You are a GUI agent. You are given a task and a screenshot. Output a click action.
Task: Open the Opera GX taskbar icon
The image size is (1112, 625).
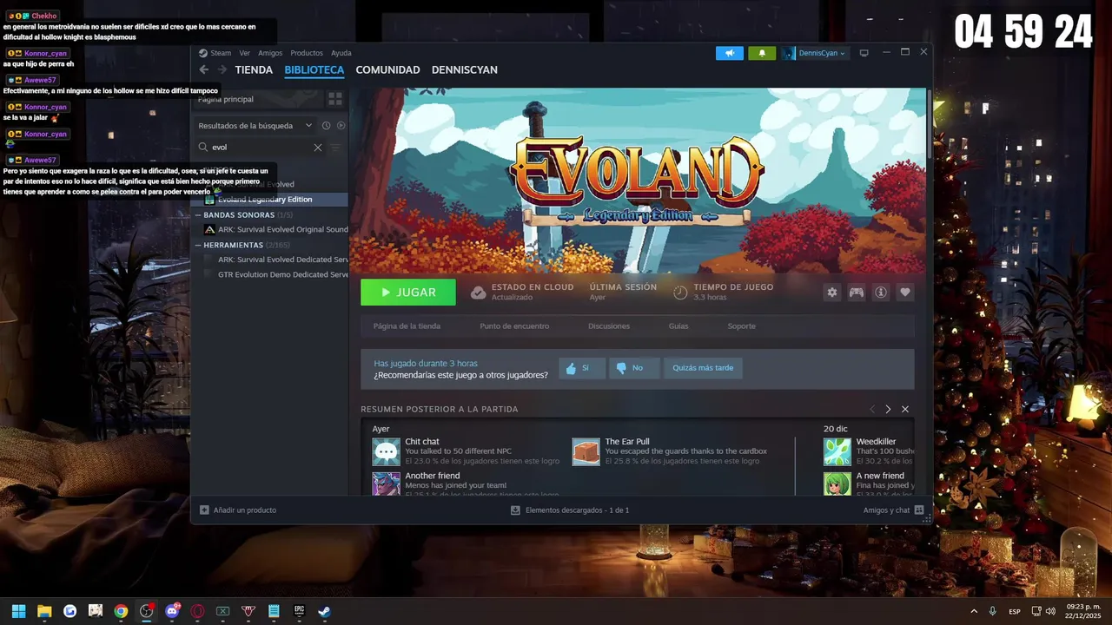tap(197, 611)
